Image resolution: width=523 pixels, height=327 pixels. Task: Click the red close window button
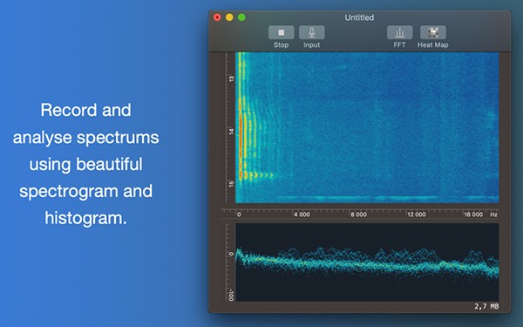[x=217, y=17]
